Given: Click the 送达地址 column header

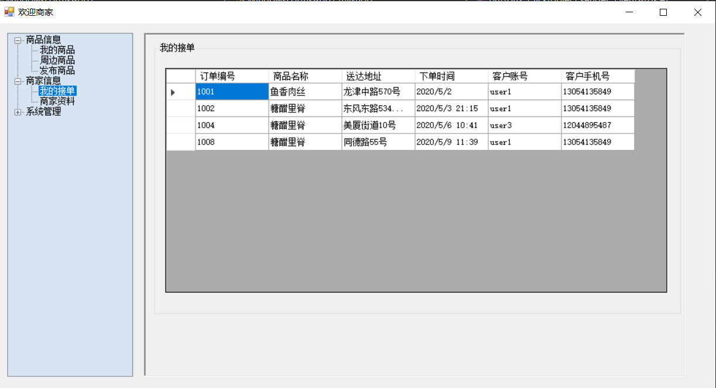Looking at the screenshot, I should (x=378, y=76).
